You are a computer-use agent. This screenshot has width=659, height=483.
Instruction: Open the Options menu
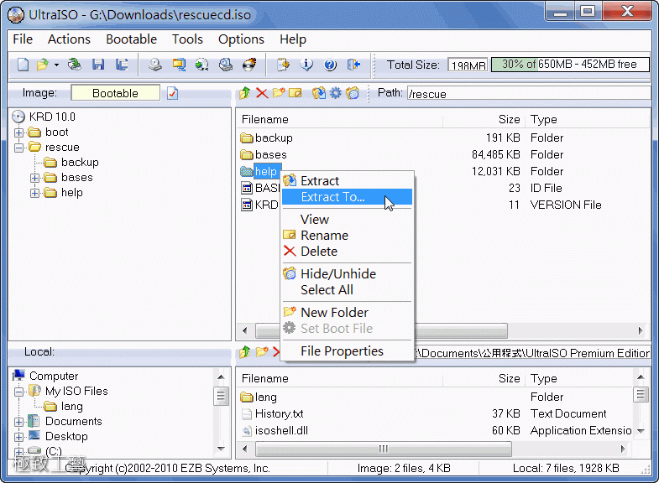coord(241,39)
